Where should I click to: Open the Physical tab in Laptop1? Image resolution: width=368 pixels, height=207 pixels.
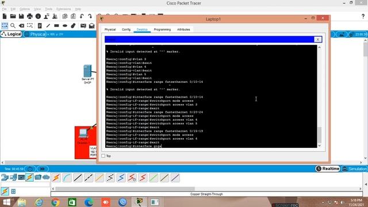[110, 29]
